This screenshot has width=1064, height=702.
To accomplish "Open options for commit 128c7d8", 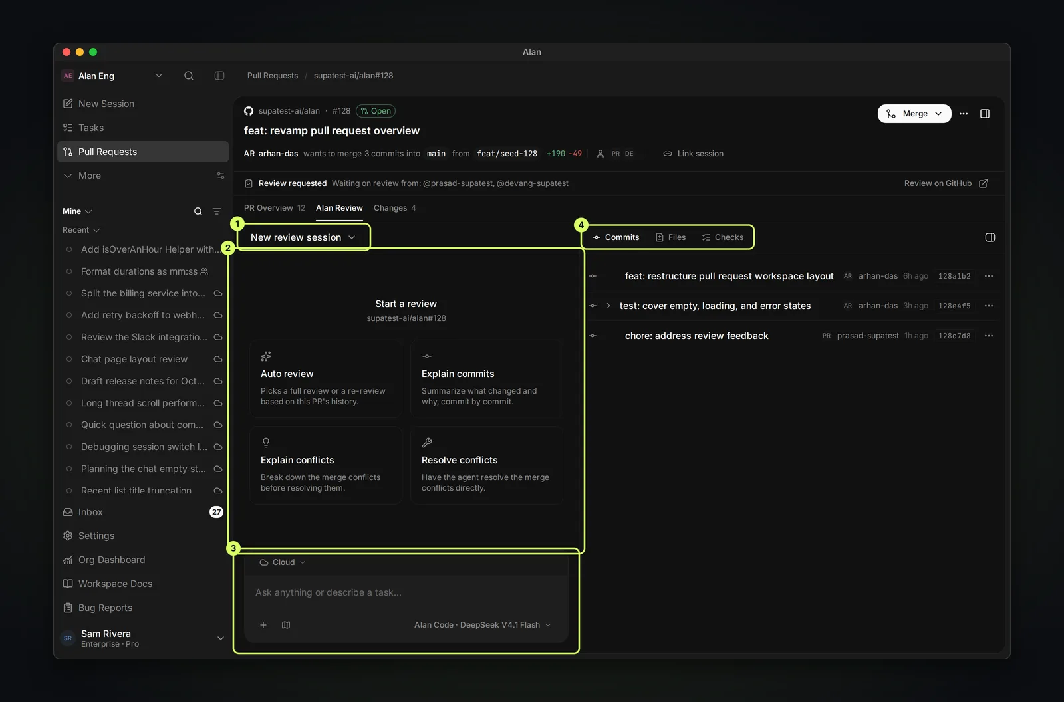I will click(x=989, y=336).
